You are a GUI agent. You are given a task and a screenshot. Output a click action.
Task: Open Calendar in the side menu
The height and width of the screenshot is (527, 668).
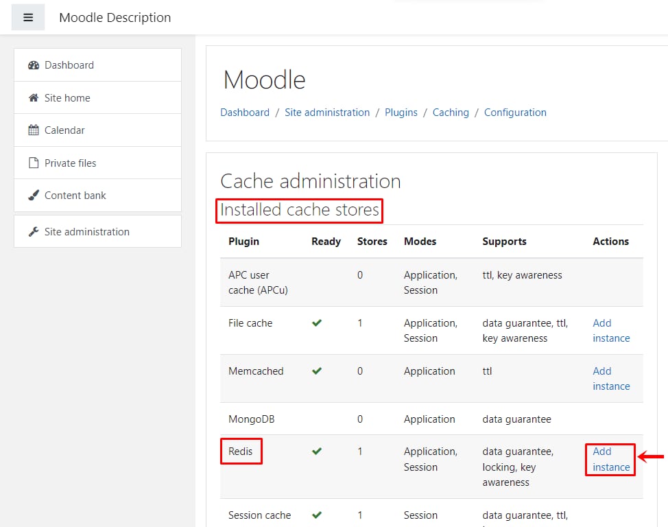(97, 130)
